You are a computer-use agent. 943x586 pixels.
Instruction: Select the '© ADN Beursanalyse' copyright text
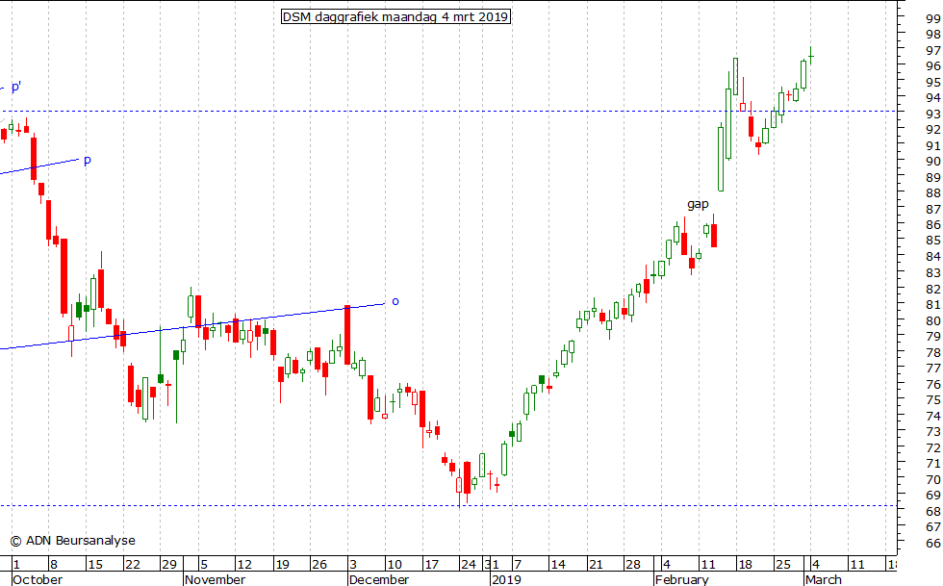coord(73,541)
